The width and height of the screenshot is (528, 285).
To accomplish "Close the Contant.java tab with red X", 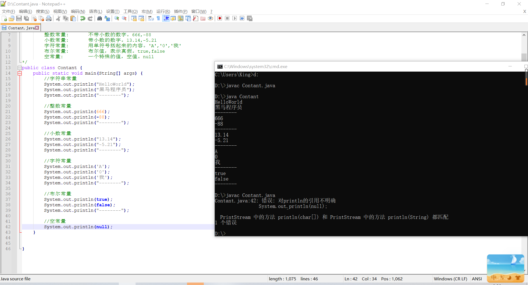I will [x=37, y=28].
